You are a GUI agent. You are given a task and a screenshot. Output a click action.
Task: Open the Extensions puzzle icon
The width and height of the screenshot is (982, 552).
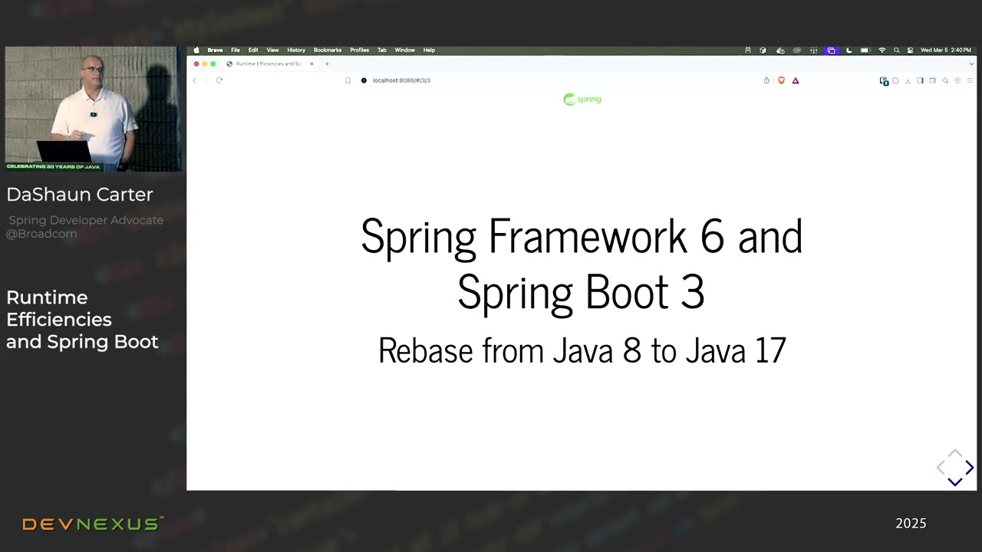[895, 80]
